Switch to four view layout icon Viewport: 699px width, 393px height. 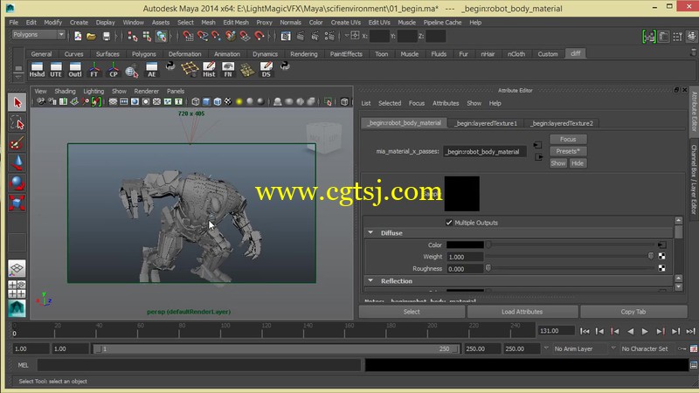(17, 289)
